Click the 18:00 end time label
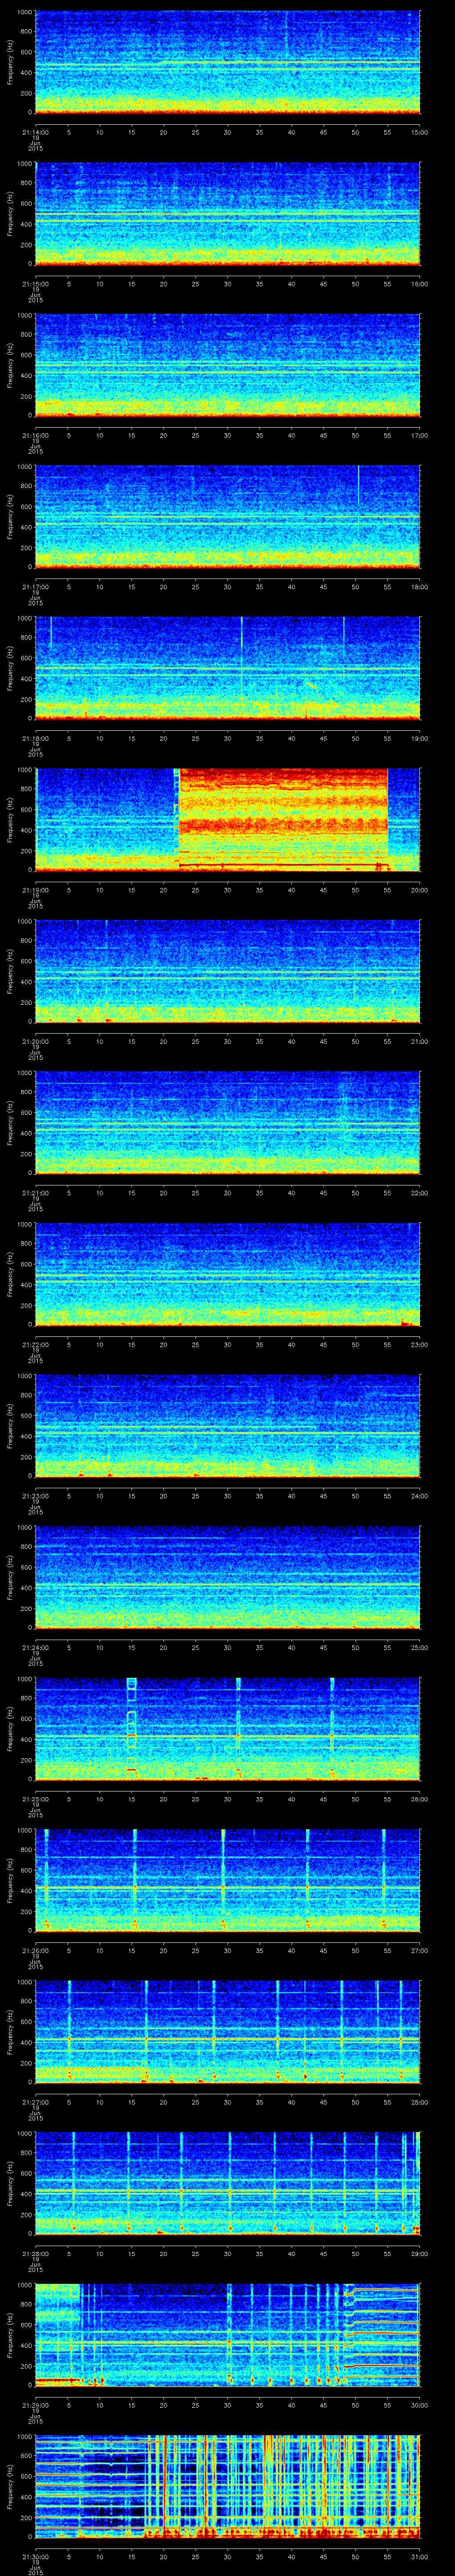This screenshot has height=2576, width=455. [420, 586]
